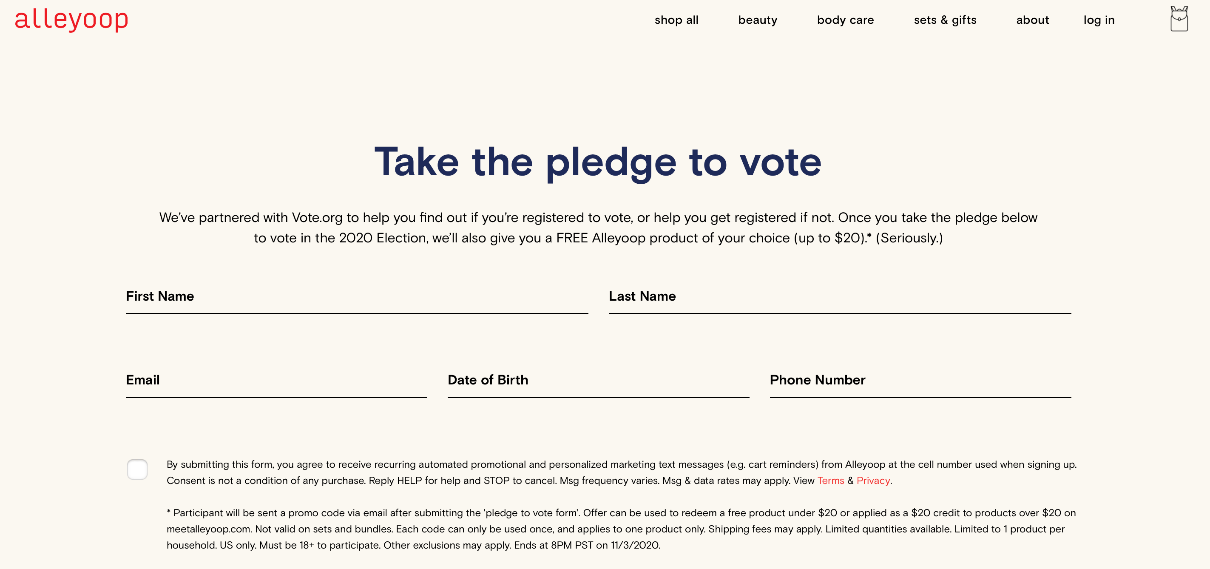1210x569 pixels.
Task: Navigate to the beauty section
Action: click(758, 20)
